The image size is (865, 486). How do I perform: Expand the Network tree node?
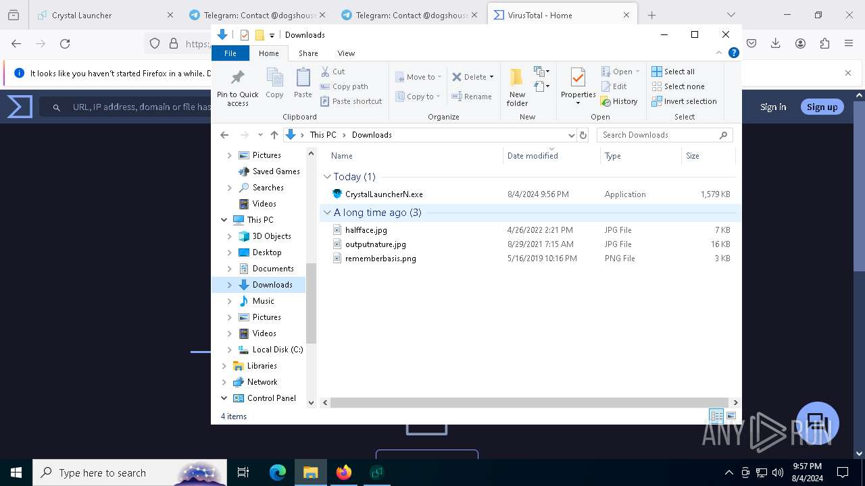pos(224,382)
